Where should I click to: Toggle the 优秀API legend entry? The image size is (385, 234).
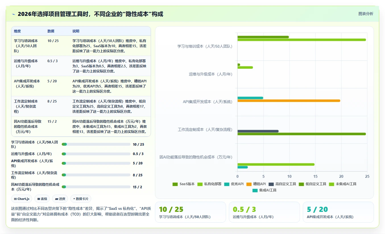(x=234, y=184)
